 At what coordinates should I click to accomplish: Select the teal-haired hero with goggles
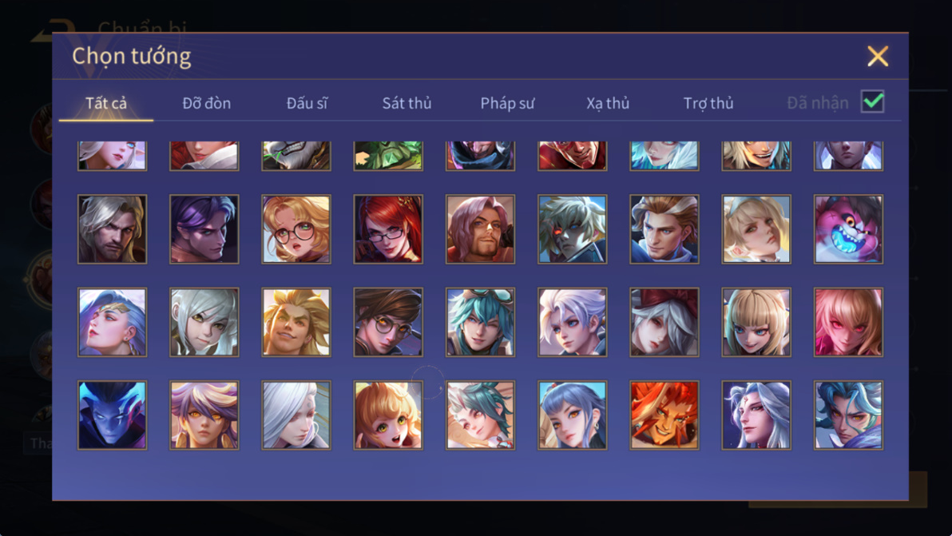pyautogui.click(x=480, y=323)
